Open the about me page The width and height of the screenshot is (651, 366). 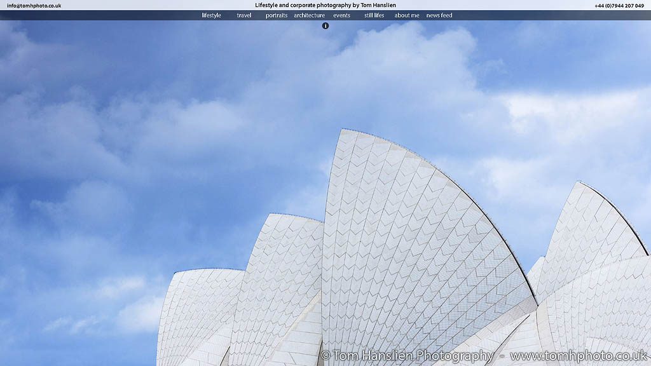pos(407,15)
